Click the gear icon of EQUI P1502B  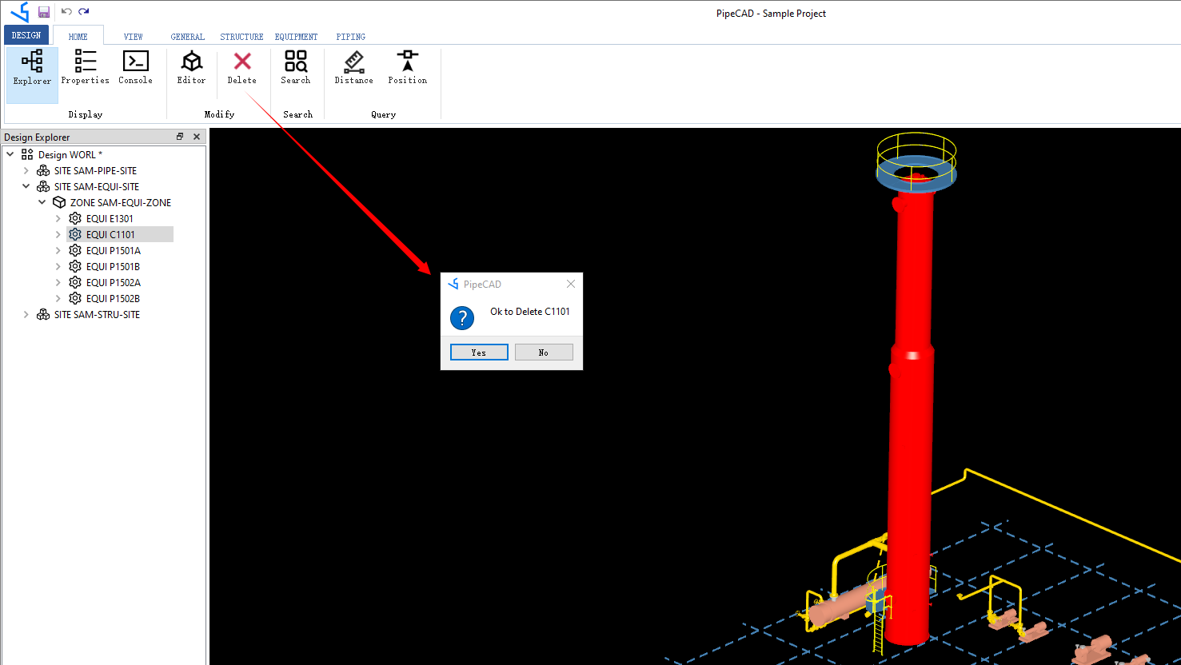pyautogui.click(x=75, y=298)
